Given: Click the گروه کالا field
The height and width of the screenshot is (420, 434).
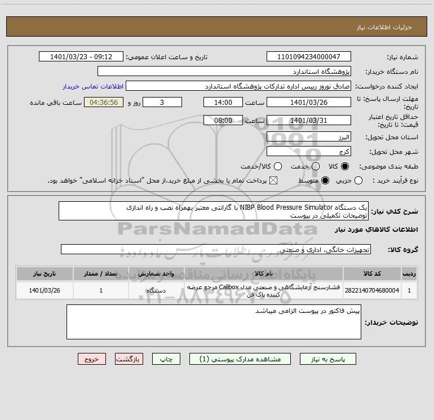Looking at the screenshot, I should pyautogui.click(x=216, y=249).
